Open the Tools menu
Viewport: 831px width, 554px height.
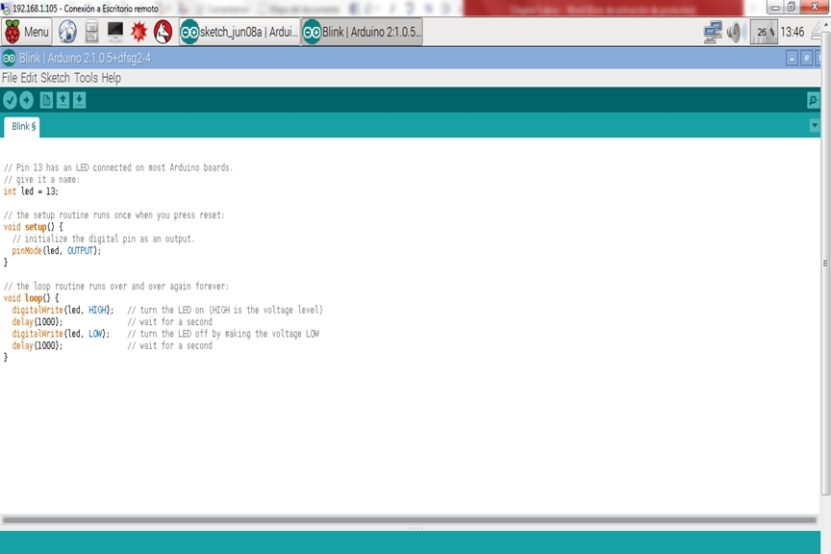pos(86,78)
